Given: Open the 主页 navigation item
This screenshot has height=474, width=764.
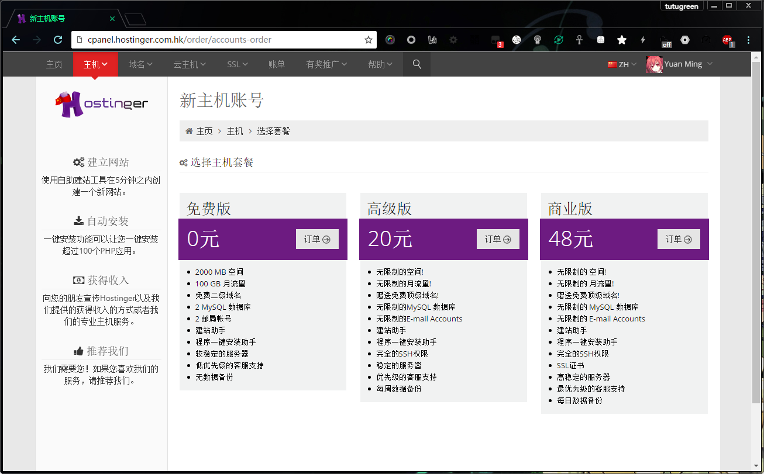Looking at the screenshot, I should pos(54,64).
